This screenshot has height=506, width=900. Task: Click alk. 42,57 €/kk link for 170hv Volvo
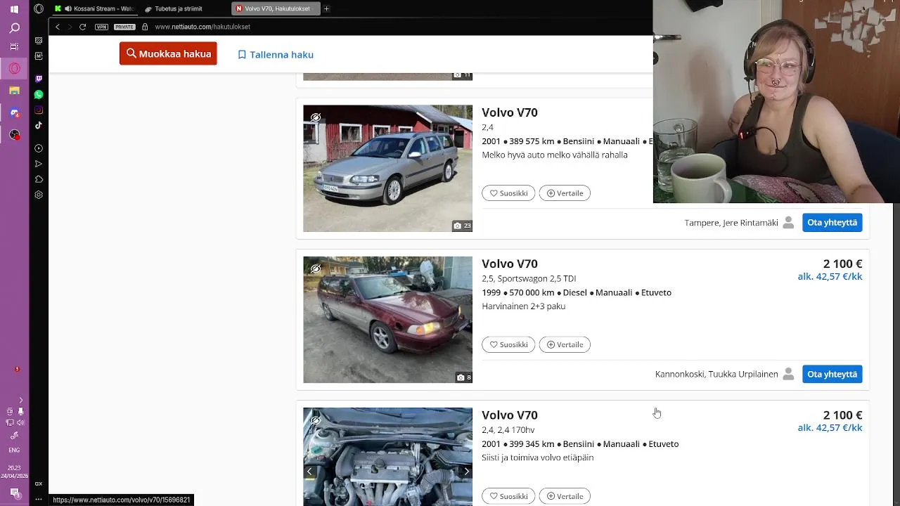point(830,427)
